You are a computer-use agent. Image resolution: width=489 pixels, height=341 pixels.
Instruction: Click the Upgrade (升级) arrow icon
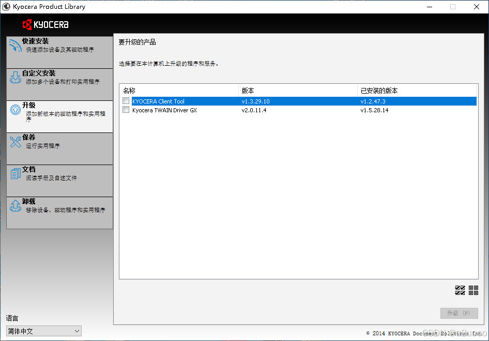tap(16, 110)
